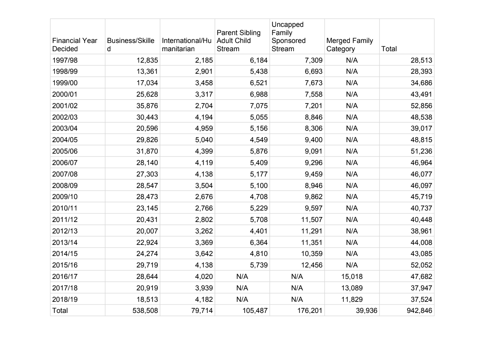Select the 2013/14 parent sibling value 6,364

(x=258, y=242)
